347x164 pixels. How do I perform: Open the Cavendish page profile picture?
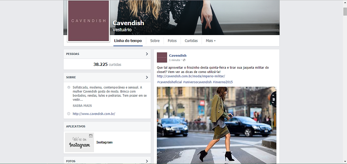click(89, 21)
